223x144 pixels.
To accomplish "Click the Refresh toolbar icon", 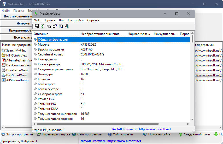I will tap(43, 26).
